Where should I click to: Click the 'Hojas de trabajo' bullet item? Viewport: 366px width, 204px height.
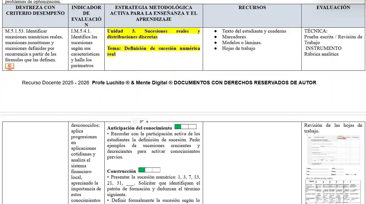point(239,48)
